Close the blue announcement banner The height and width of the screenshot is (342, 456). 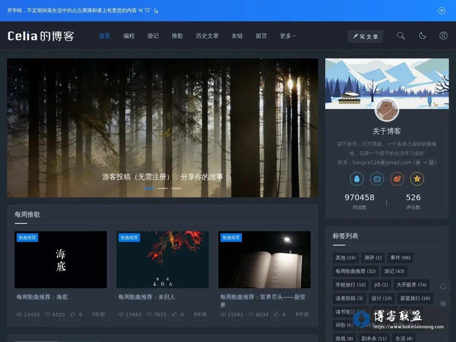442,11
